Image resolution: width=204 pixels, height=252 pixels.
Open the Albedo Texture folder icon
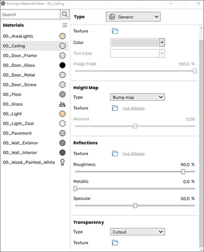pyautogui.click(x=115, y=31)
